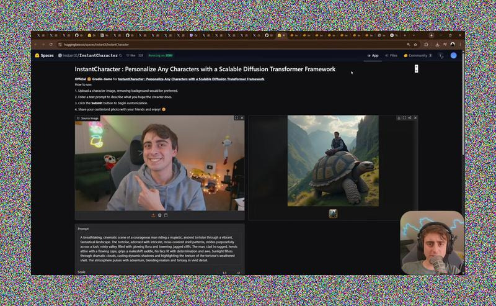Click inside the Prompt text area
The image size is (496, 306).
[x=160, y=249]
